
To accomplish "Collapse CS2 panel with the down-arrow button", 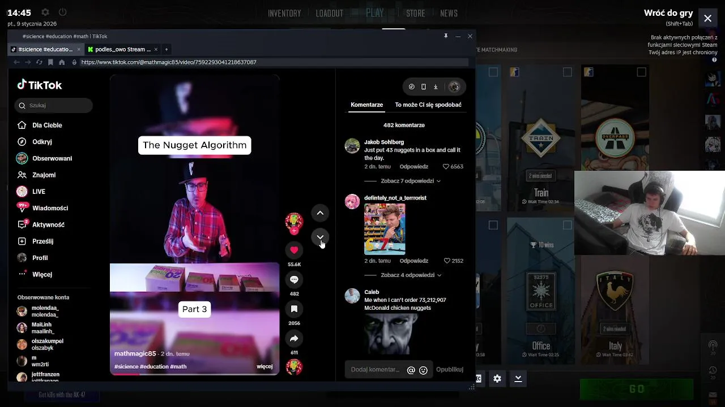I will [518, 379].
